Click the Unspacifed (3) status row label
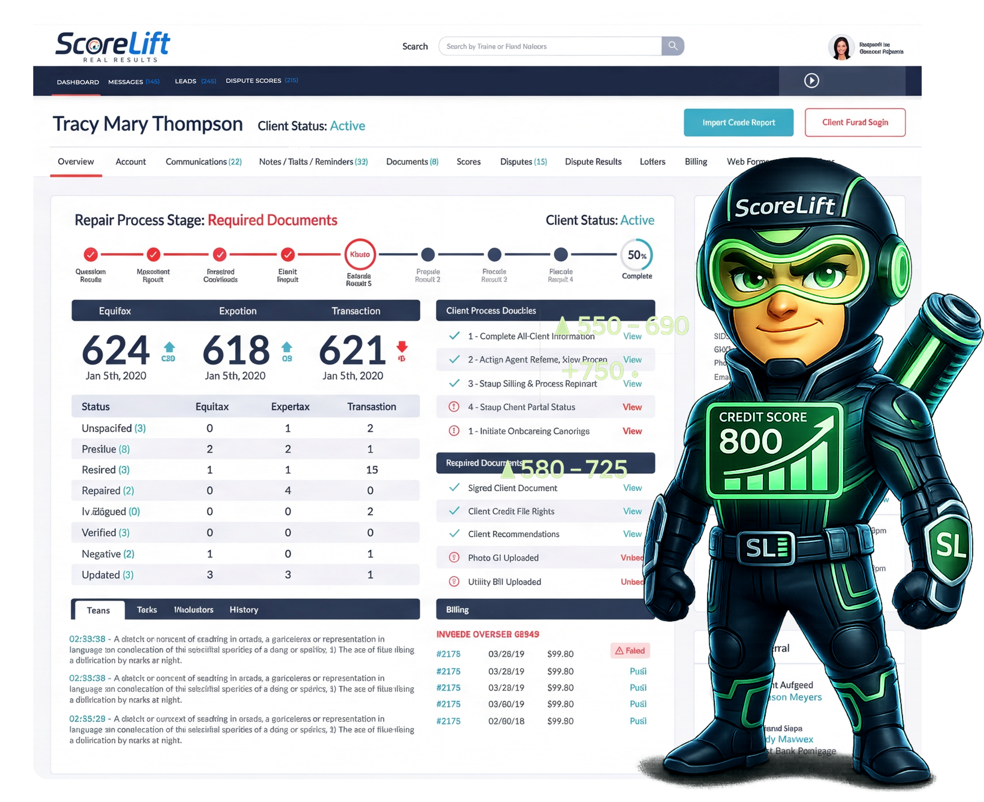This screenshot has width=984, height=802. pos(114,428)
